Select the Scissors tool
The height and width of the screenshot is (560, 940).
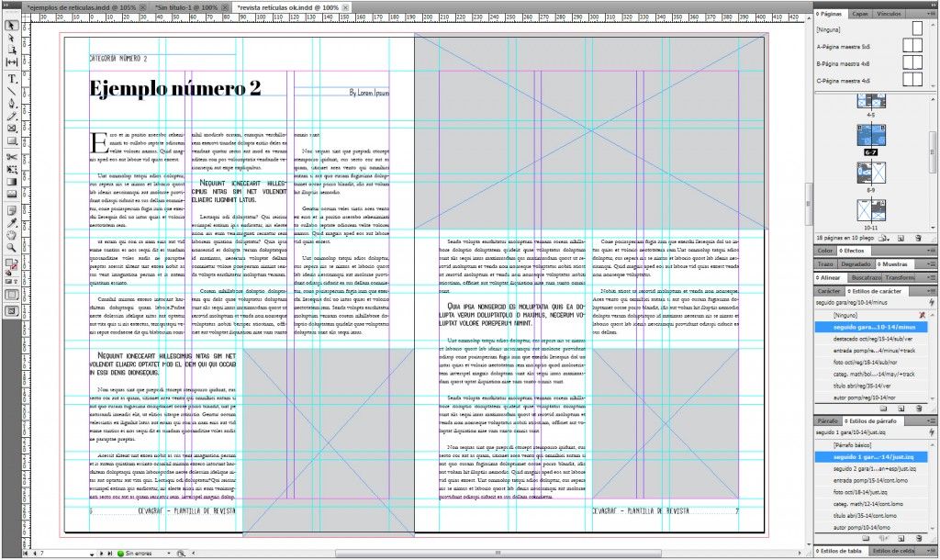point(11,157)
